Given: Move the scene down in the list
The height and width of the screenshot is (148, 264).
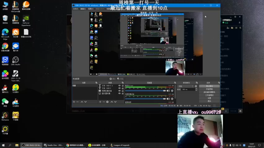Looking at the screenshot, I should coord(85,102).
